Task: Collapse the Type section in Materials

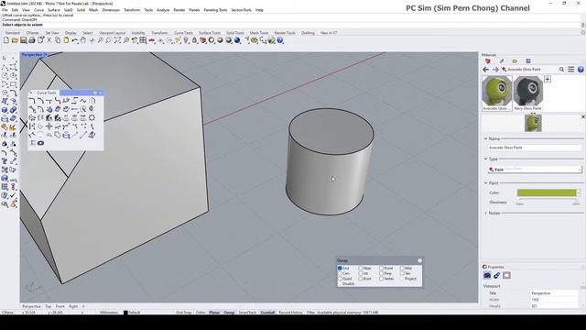Action: pyautogui.click(x=486, y=159)
